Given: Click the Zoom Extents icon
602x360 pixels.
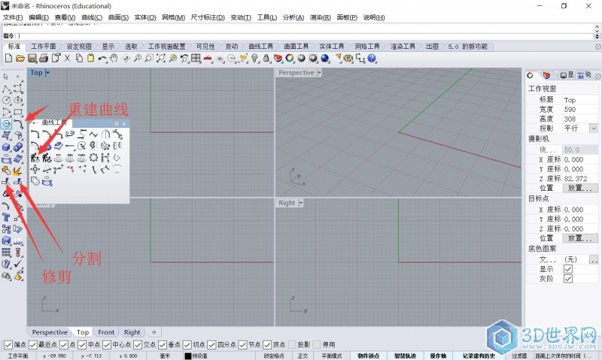Looking at the screenshot, I should point(161,59).
